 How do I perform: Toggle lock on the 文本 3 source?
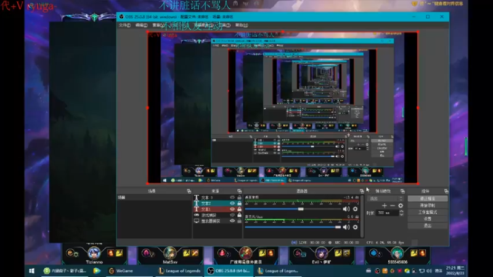[x=239, y=198]
